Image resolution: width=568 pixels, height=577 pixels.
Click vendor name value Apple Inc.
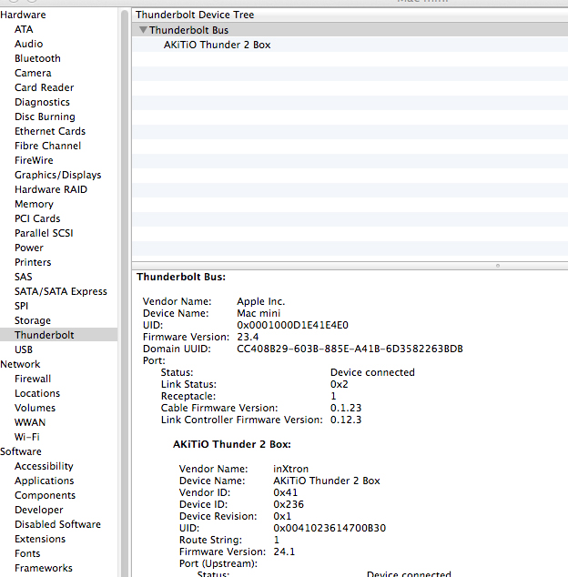pyautogui.click(x=261, y=301)
